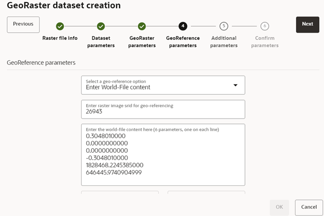Focus the raster image srid field
Image resolution: width=324 pixels, height=216 pixels.
click(x=163, y=109)
